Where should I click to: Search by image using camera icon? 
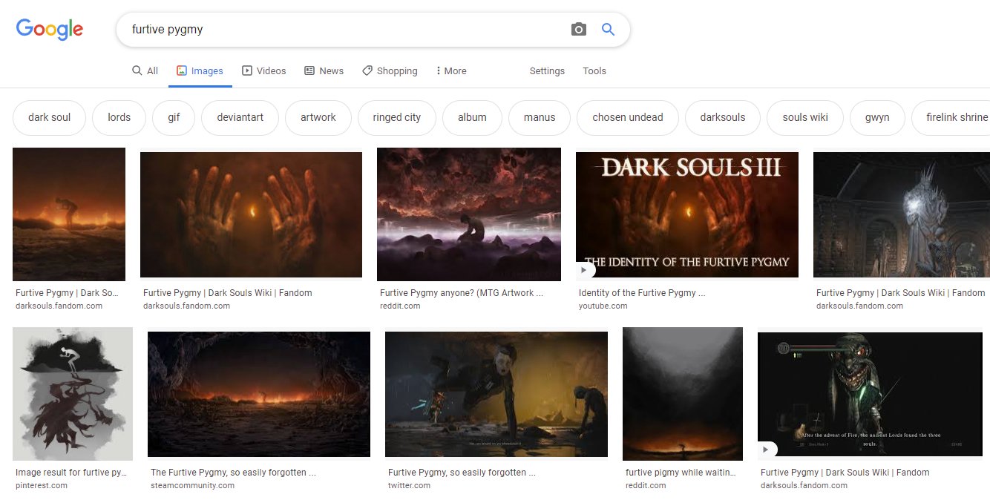click(579, 30)
